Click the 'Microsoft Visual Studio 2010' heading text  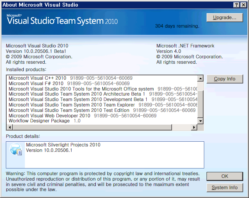(x=37, y=46)
